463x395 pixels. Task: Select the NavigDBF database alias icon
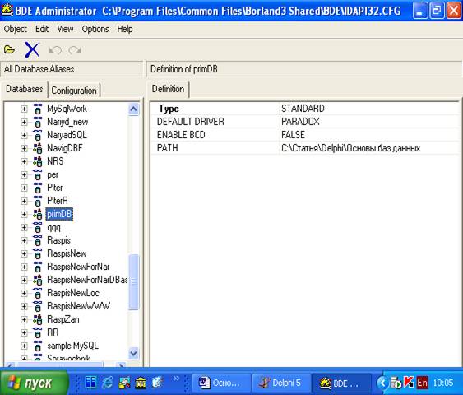38,148
